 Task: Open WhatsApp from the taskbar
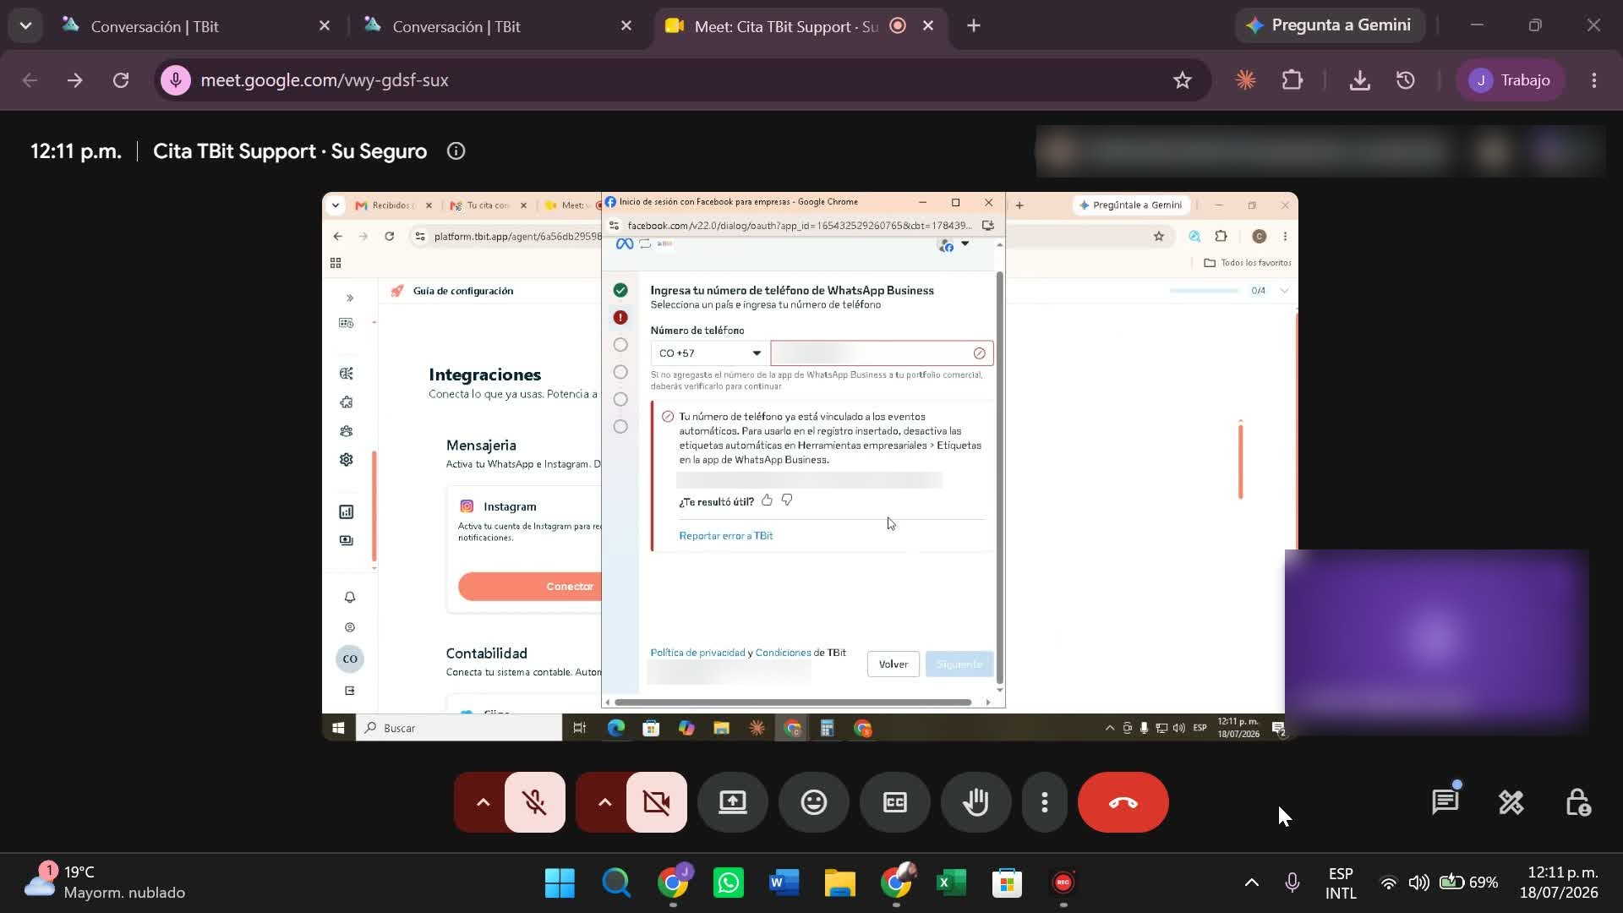728,883
